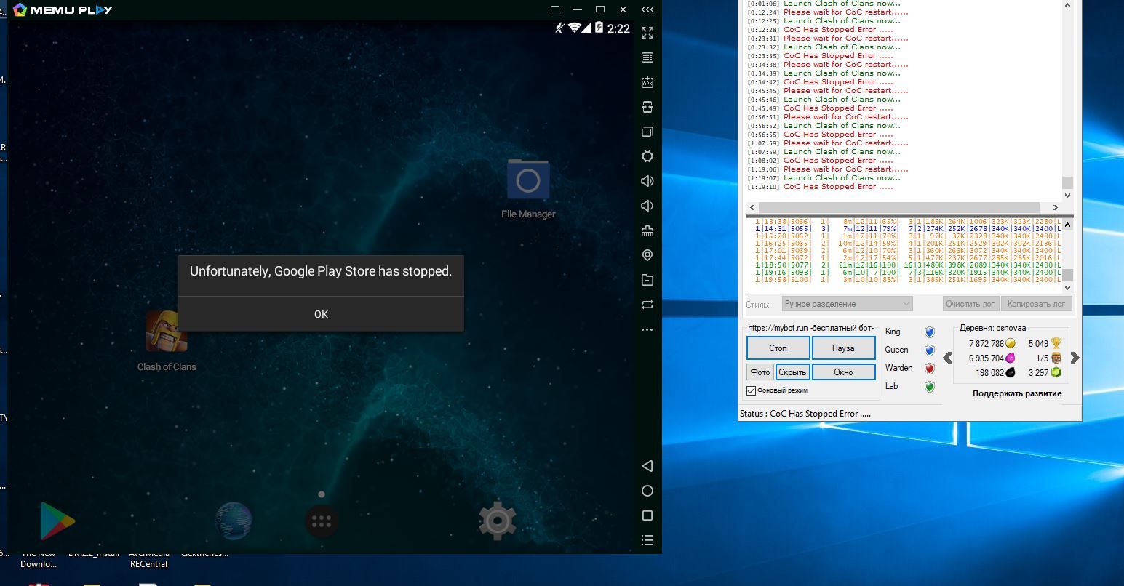Click Очистить лог button

970,304
